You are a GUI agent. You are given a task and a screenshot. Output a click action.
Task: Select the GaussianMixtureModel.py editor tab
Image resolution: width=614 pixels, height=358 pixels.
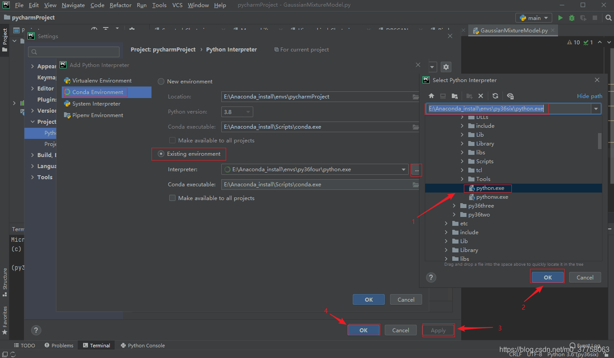tap(514, 31)
